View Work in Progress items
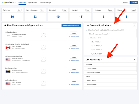The image size is (139, 104). click(42, 10)
